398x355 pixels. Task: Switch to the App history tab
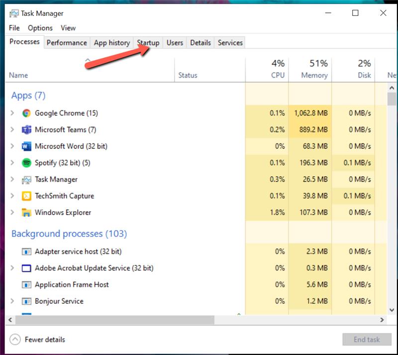coord(112,43)
